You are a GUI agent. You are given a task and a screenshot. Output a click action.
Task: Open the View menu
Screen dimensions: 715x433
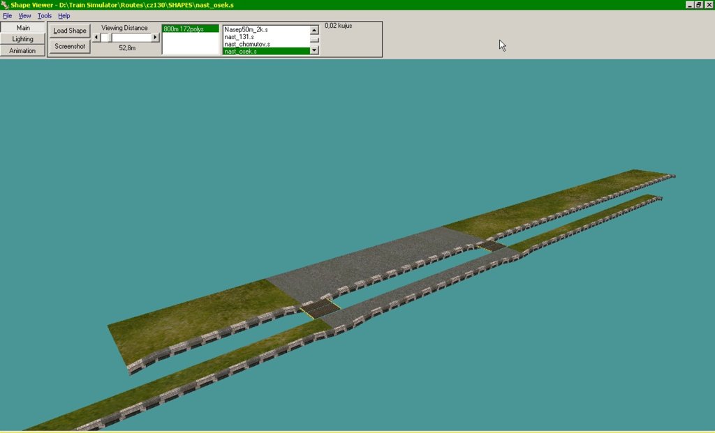[x=24, y=15]
